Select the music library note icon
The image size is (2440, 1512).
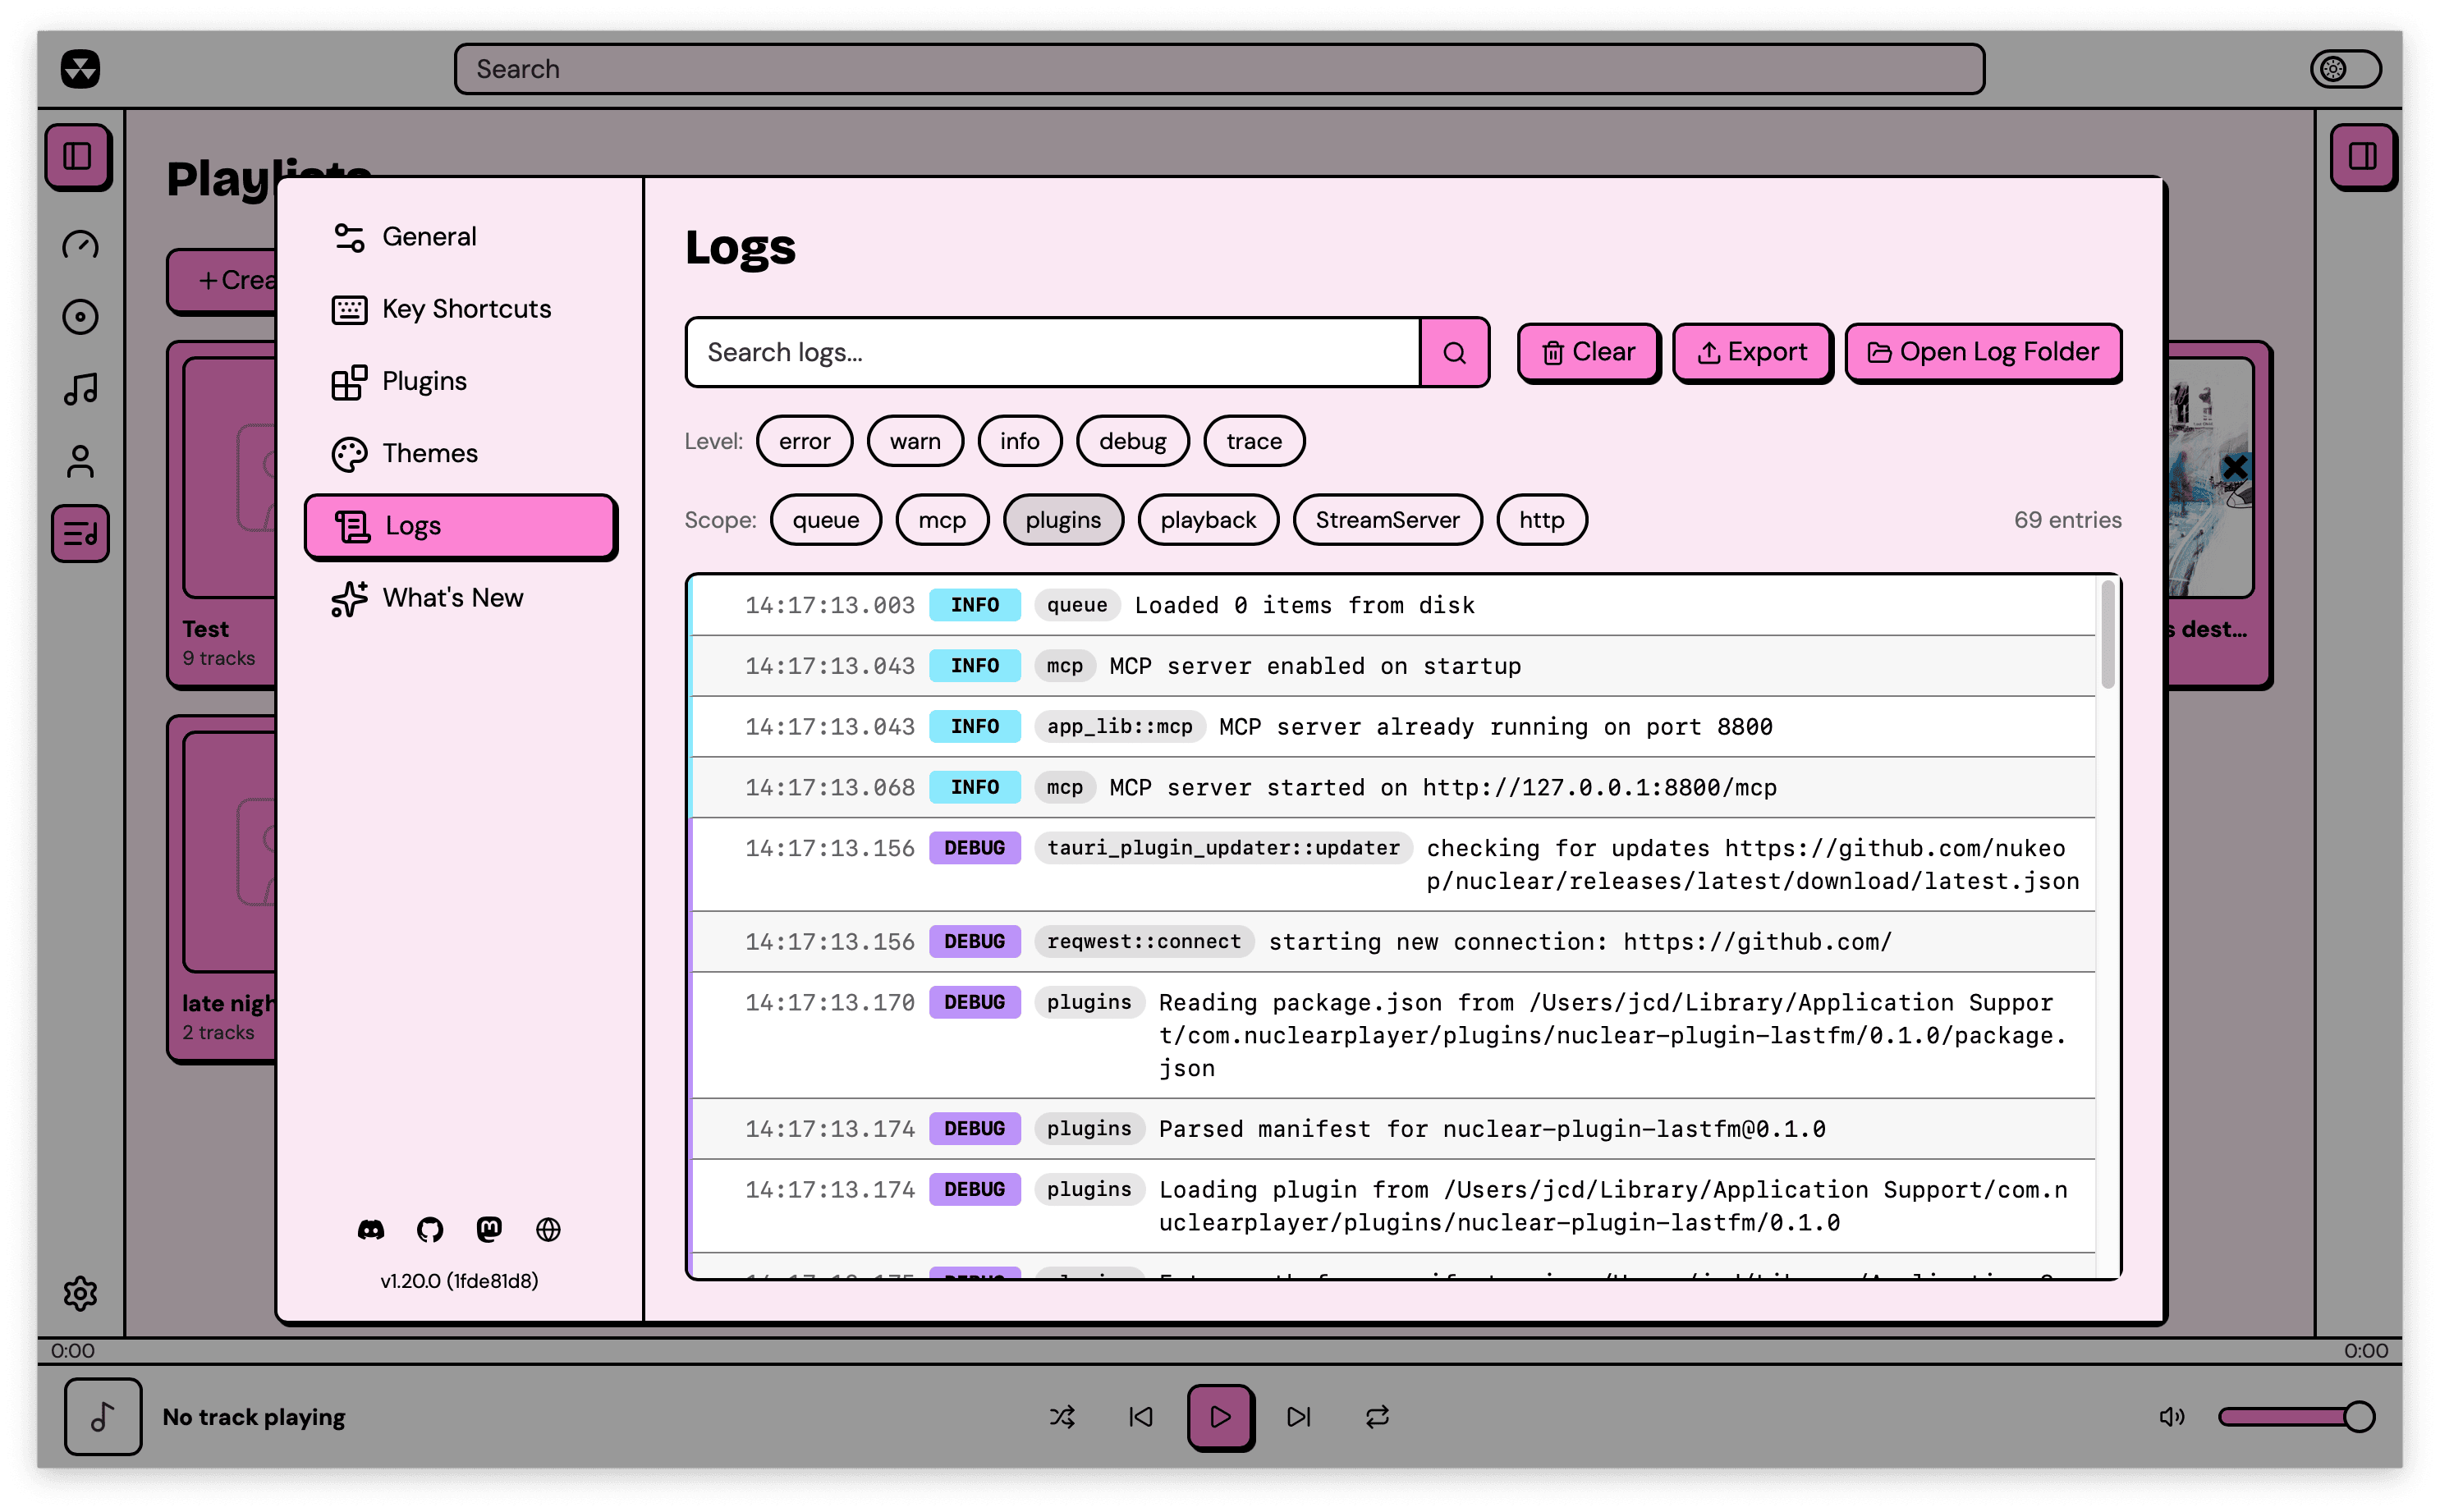[80, 388]
